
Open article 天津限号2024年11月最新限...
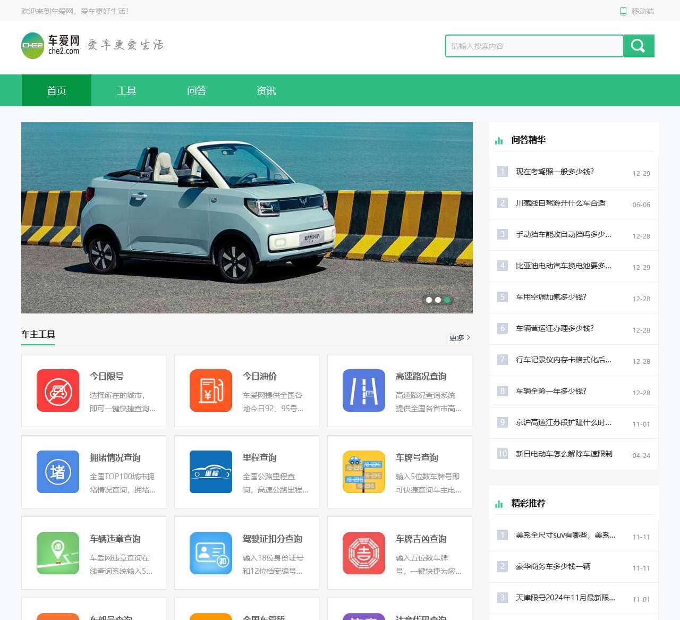point(565,598)
